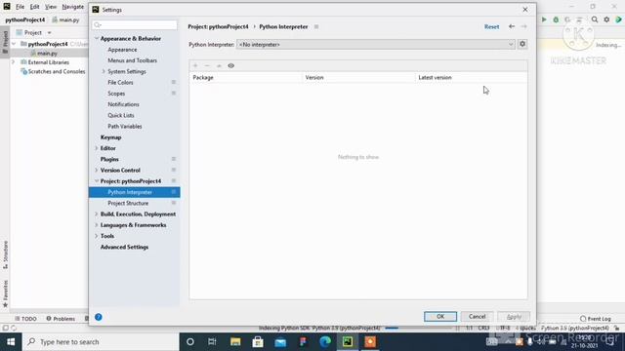Open Microsoft Store in taskbar

(x=258, y=342)
